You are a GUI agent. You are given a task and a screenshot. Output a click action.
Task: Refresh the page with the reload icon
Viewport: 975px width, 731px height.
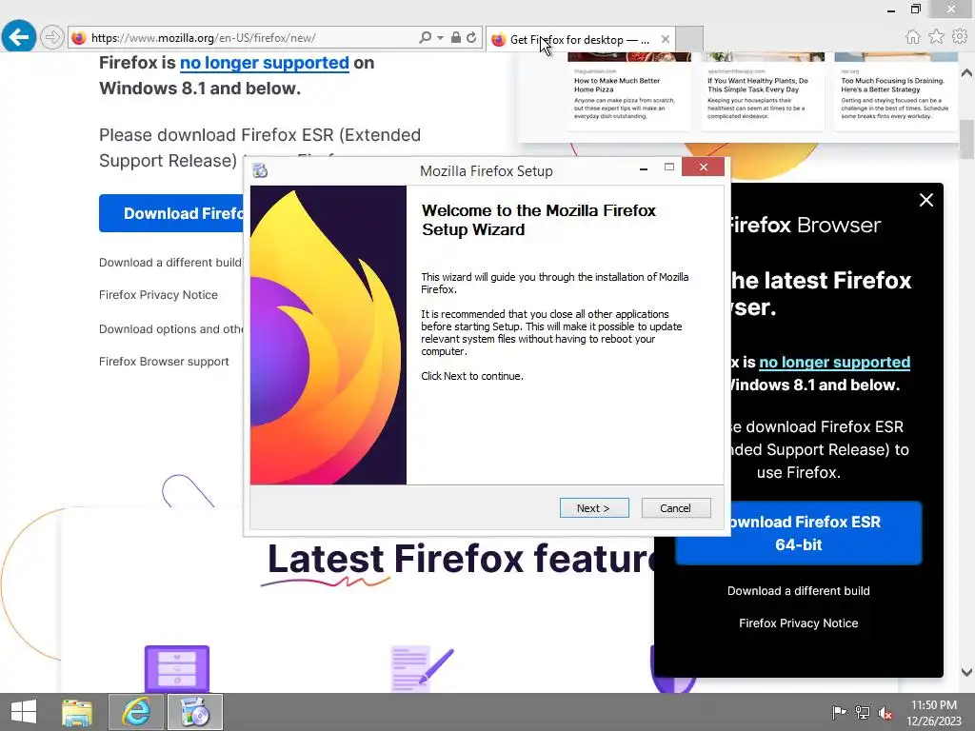pos(471,37)
